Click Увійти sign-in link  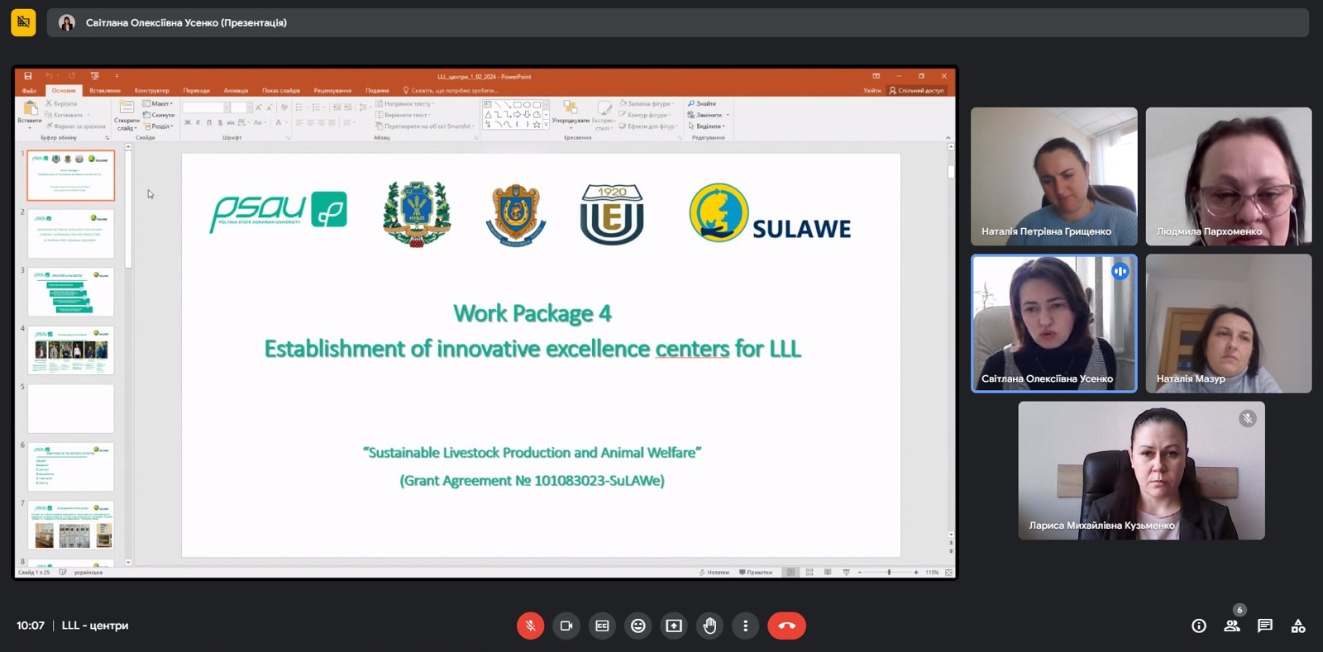pos(872,90)
